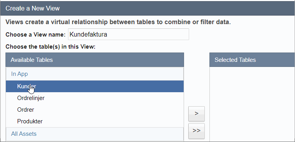Image resolution: width=295 pixels, height=142 pixels.
Task: Move all tables with the >> button
Action: (197, 131)
